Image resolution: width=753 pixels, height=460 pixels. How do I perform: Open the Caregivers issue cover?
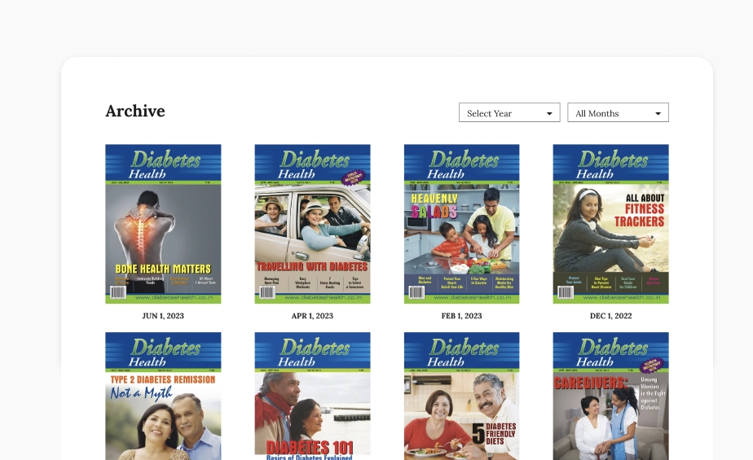point(610,396)
